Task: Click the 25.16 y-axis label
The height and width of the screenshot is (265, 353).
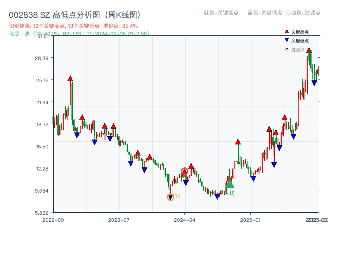Action: [x=42, y=80]
